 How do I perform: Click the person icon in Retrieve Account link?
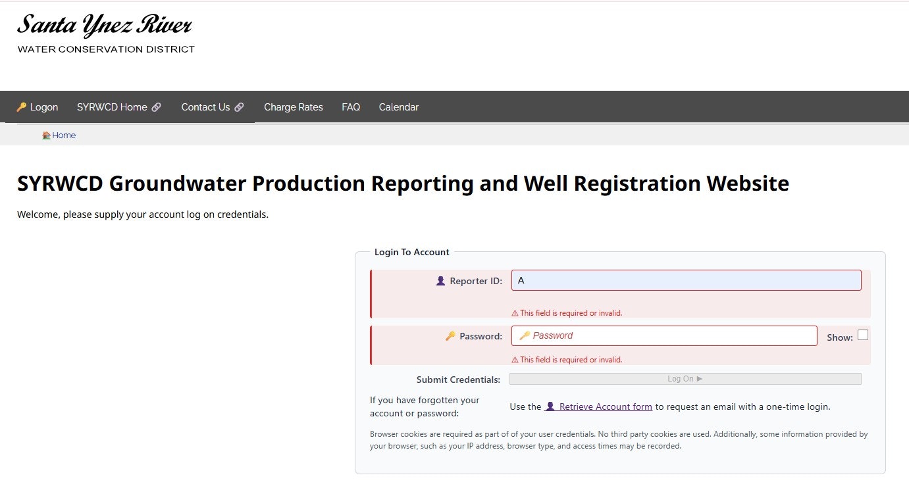point(551,406)
